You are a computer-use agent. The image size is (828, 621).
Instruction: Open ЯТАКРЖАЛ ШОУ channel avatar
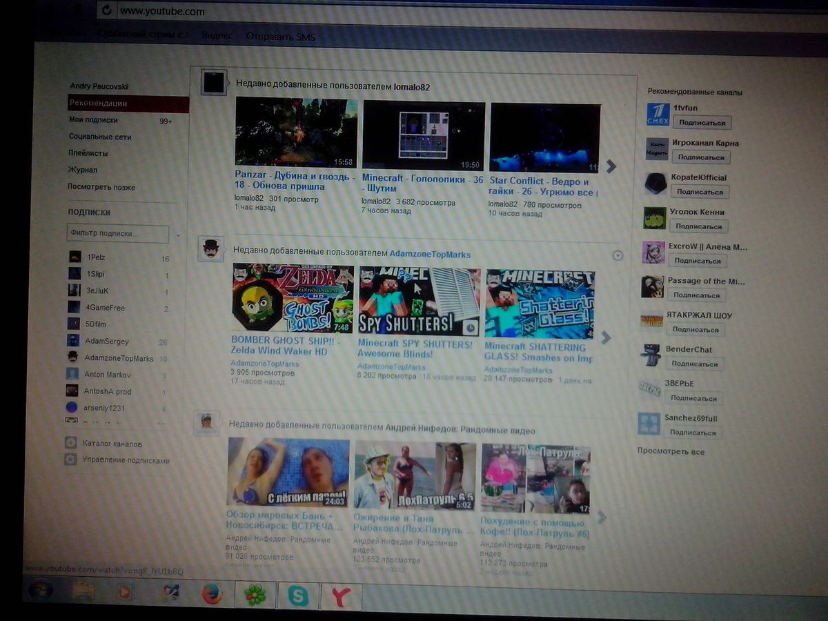[651, 321]
